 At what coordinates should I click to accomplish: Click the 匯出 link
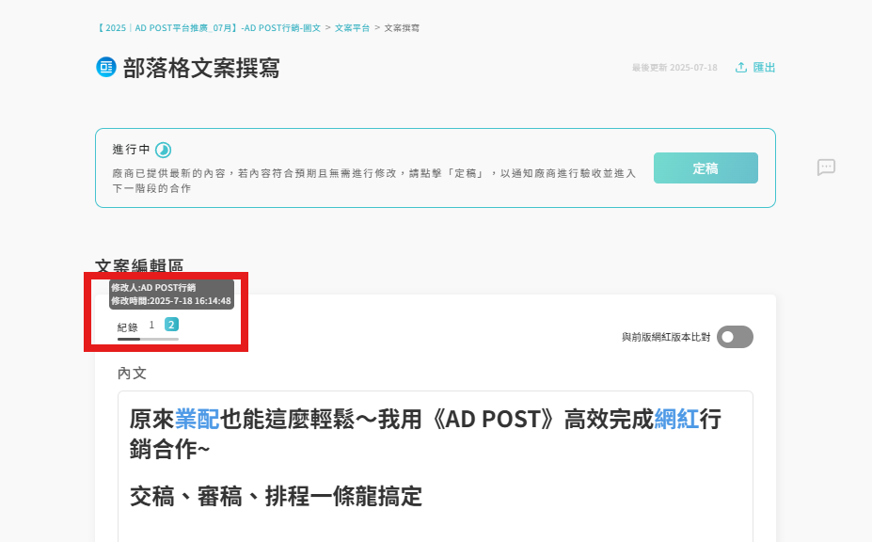click(764, 68)
